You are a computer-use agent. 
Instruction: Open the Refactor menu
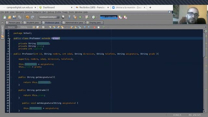point(37,12)
